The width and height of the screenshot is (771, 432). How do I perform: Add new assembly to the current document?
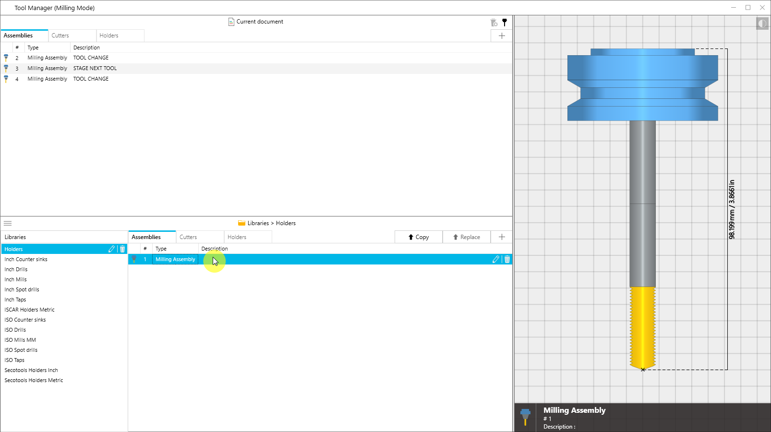502,36
